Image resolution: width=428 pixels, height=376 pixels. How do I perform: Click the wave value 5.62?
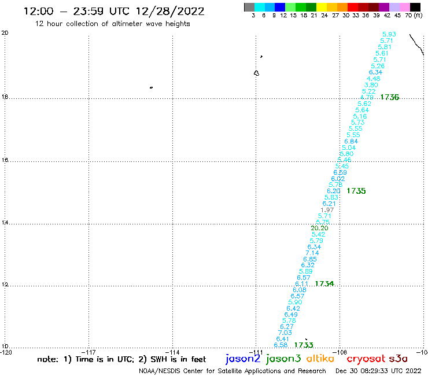(364, 104)
